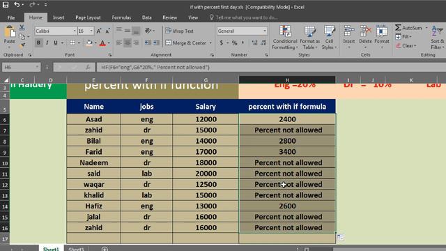The image size is (446, 251).
Task: Open Sort & Filter
Action: 438,37
